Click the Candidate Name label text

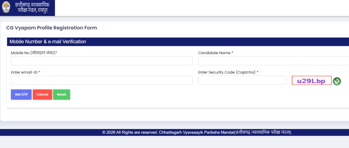[x=215, y=53]
